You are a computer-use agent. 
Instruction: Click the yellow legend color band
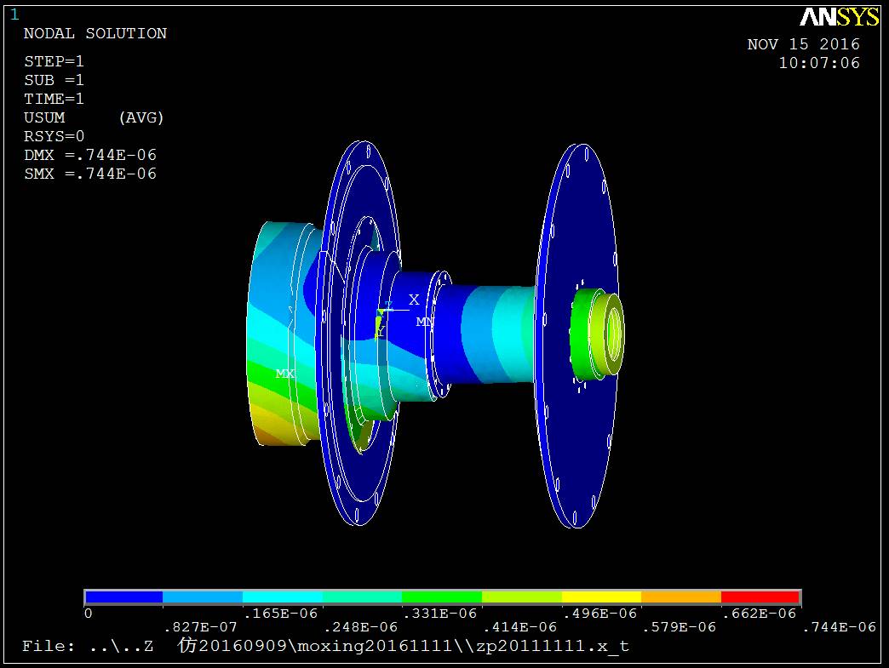(x=600, y=597)
